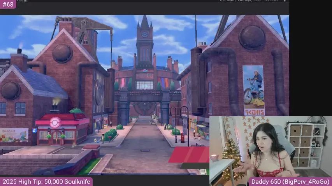Click the #68 rank badge
Image resolution: width=332 pixels, height=186 pixels.
click(7, 4)
